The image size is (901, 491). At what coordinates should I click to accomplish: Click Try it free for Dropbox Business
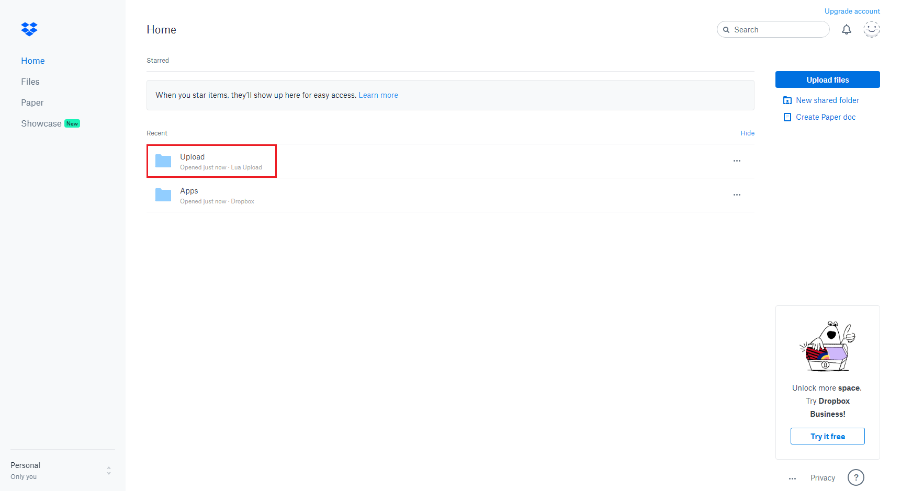(827, 436)
